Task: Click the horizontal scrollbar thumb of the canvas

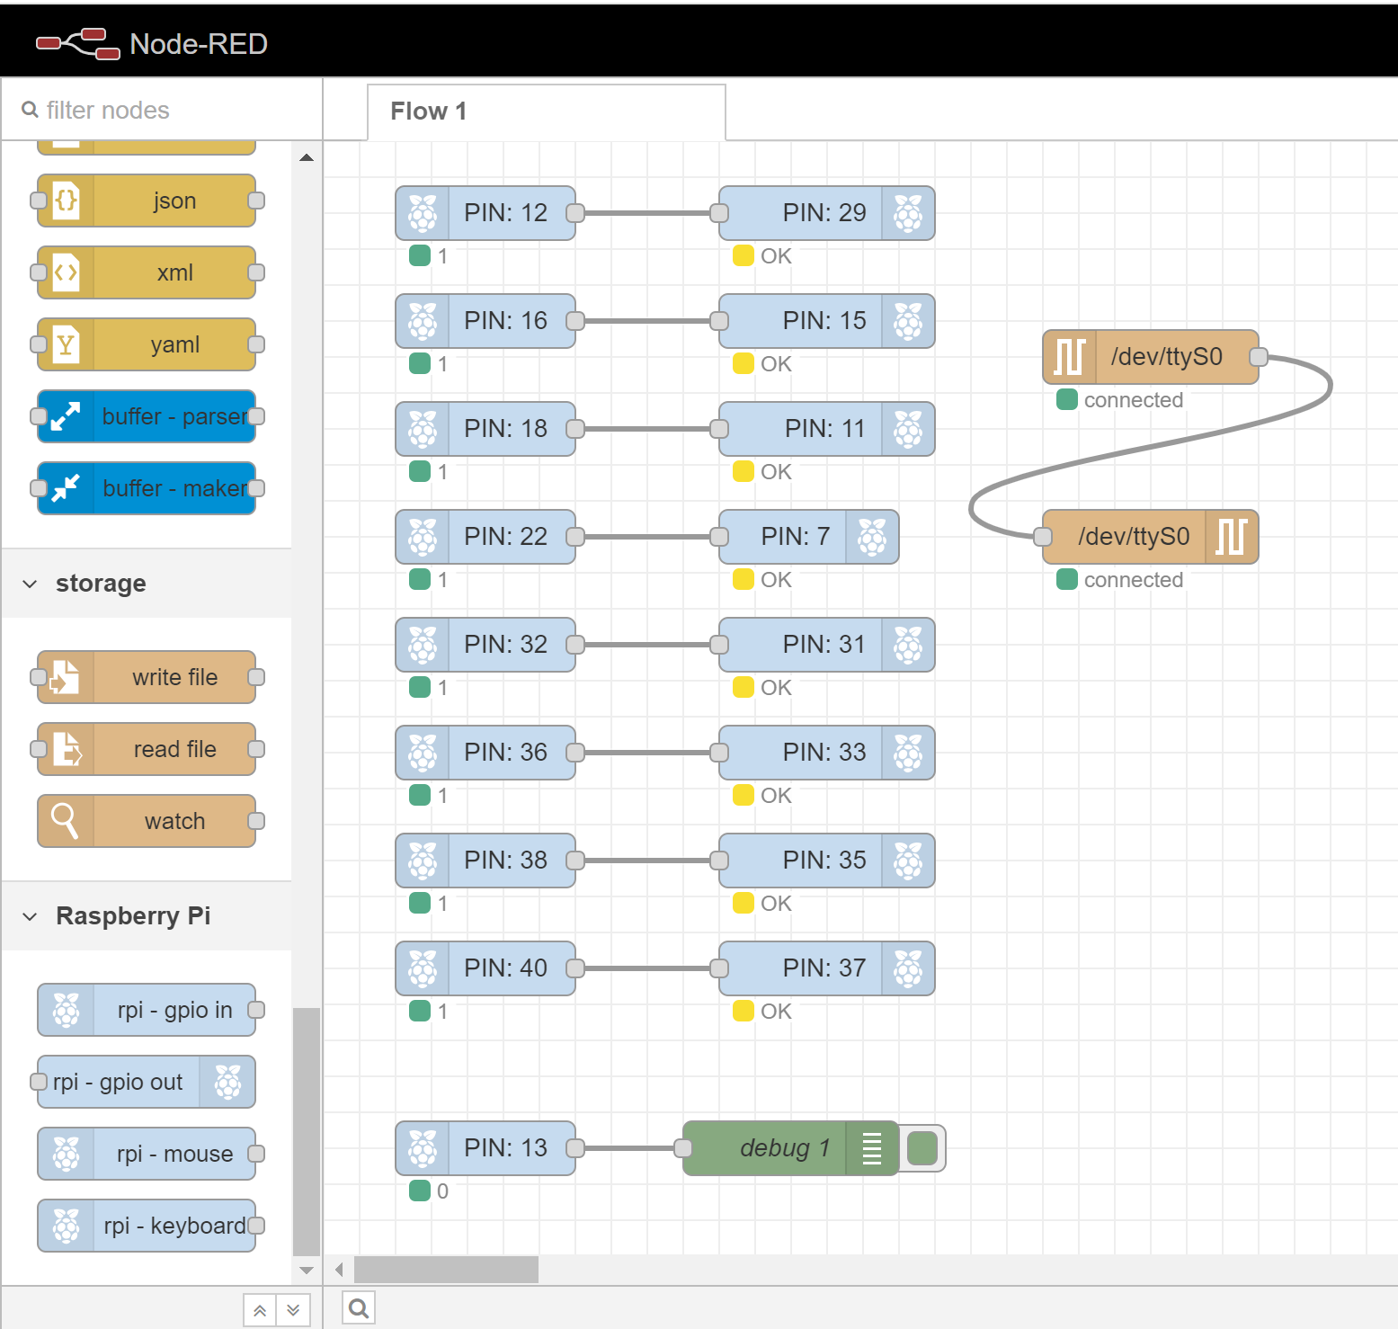Action: coord(446,1270)
